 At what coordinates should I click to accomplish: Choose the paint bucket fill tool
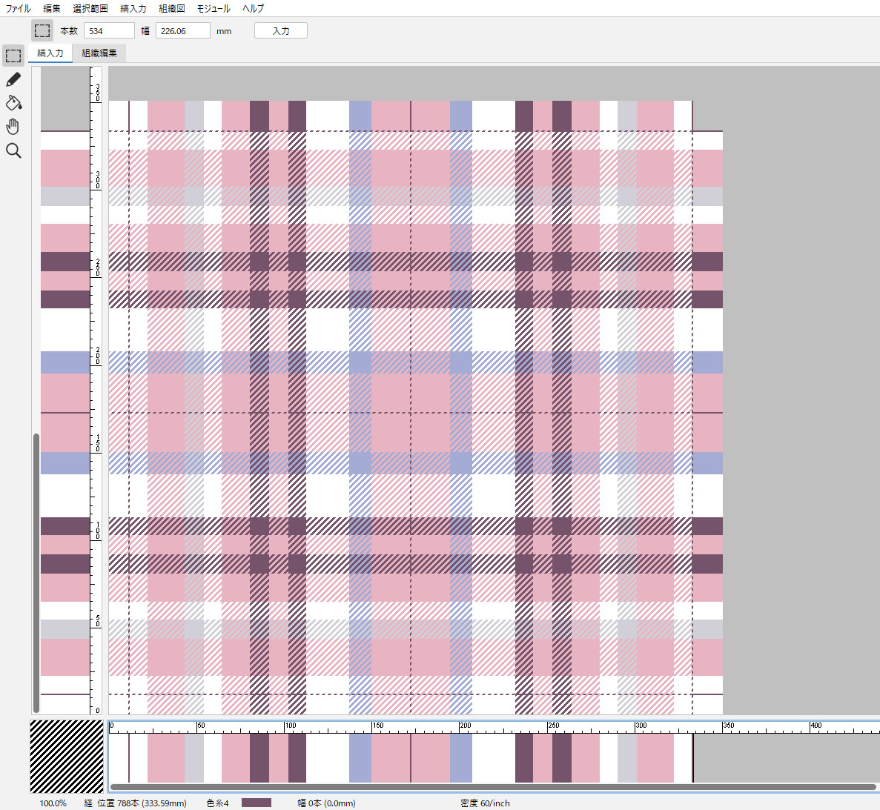click(13, 103)
